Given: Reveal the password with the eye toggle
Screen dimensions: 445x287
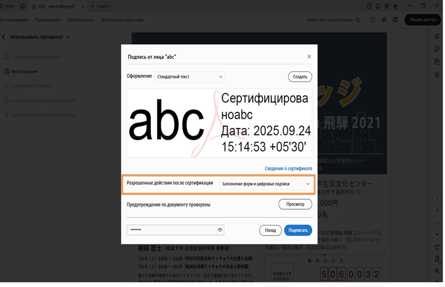Looking at the screenshot, I should (x=220, y=230).
